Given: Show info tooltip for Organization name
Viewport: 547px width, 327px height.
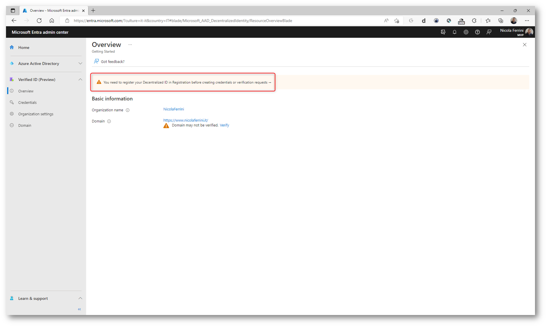Looking at the screenshot, I should (x=128, y=110).
